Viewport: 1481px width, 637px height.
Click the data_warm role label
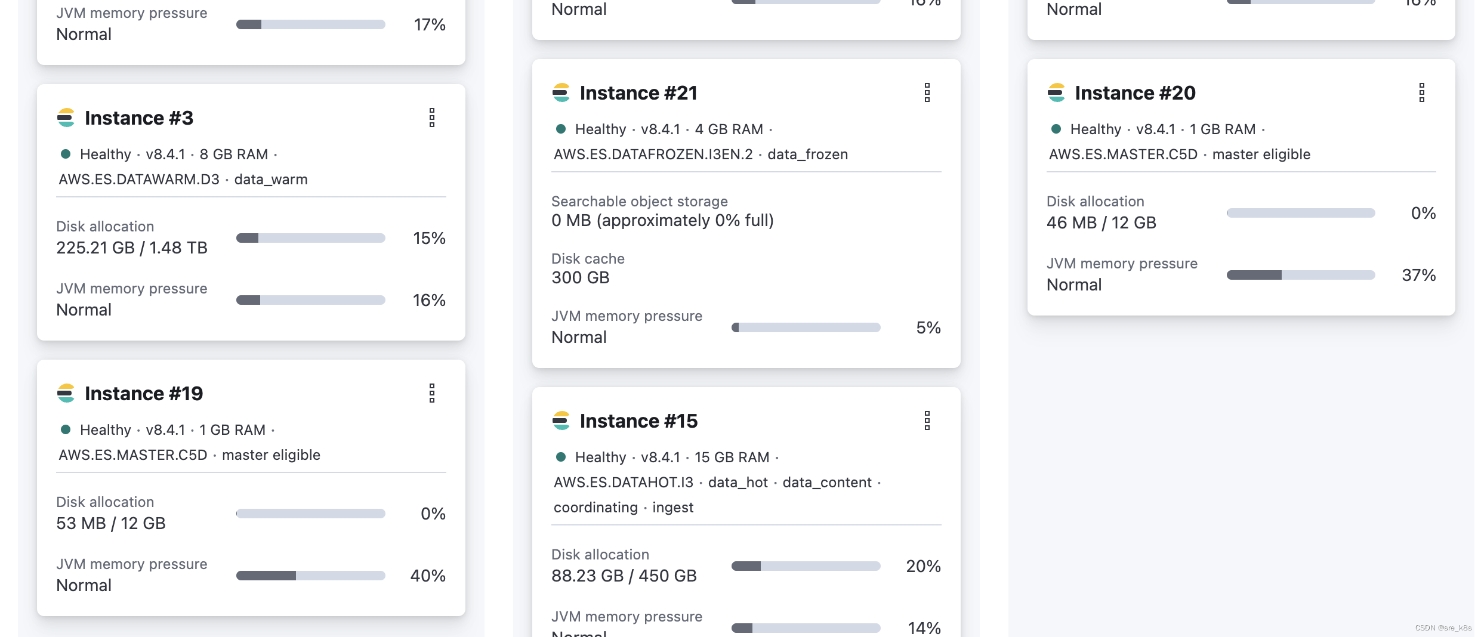(x=271, y=180)
